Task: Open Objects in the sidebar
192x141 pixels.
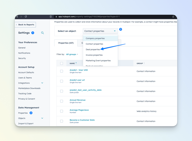Action: coord(22,118)
